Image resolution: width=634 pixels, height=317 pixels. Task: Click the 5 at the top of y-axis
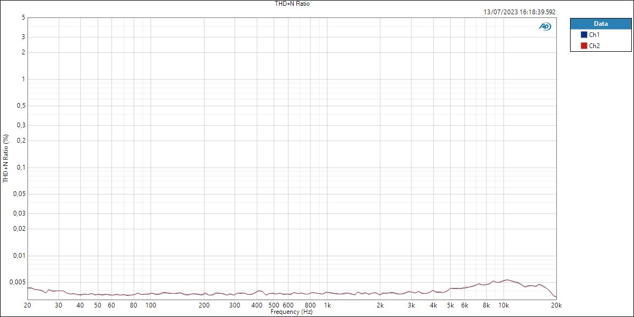pos(22,16)
